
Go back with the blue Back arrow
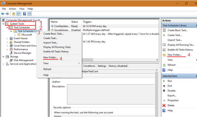[3, 14]
